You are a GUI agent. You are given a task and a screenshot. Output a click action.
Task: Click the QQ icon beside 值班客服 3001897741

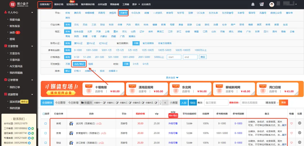(x=29, y=133)
